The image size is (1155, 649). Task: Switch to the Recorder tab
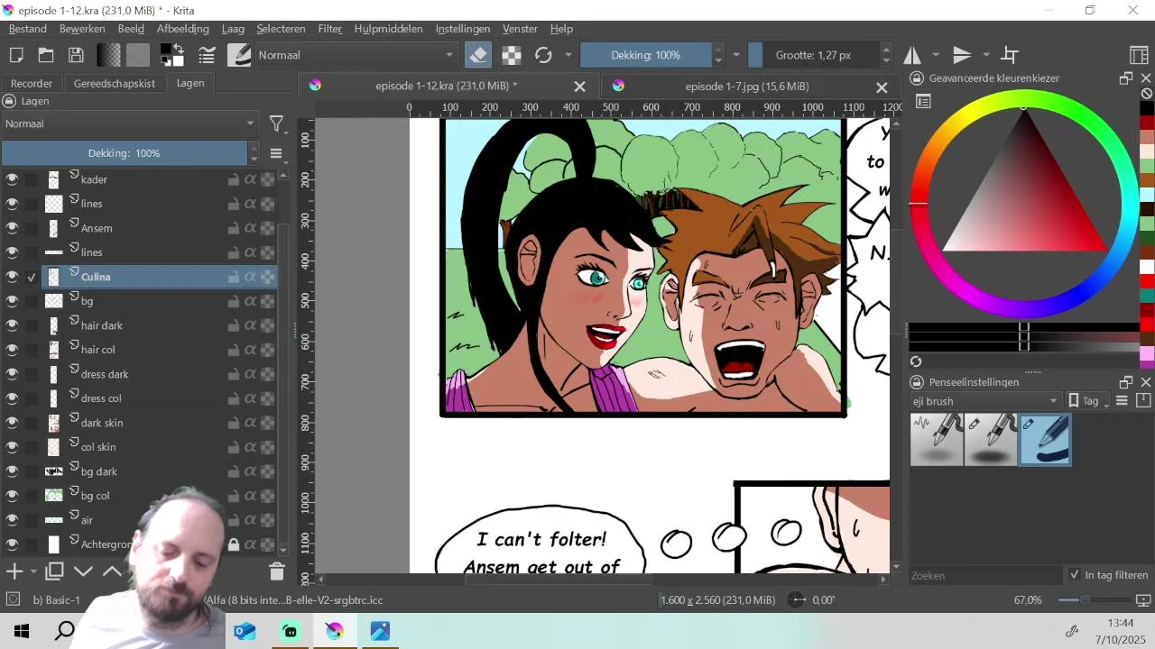click(x=32, y=83)
